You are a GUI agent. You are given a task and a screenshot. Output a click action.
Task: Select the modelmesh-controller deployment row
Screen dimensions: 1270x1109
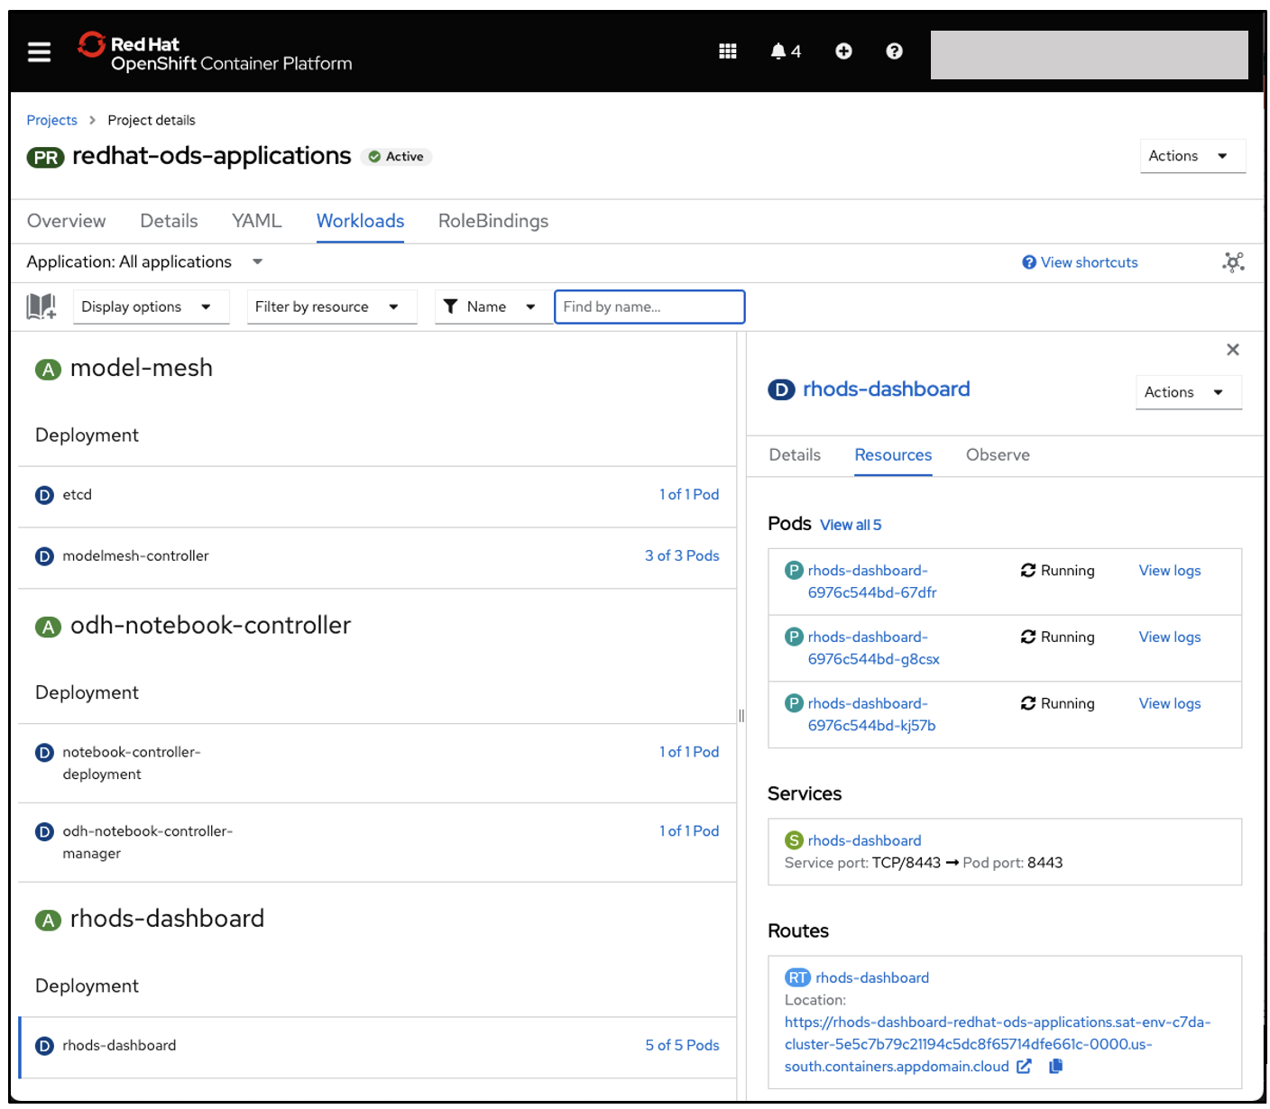377,556
